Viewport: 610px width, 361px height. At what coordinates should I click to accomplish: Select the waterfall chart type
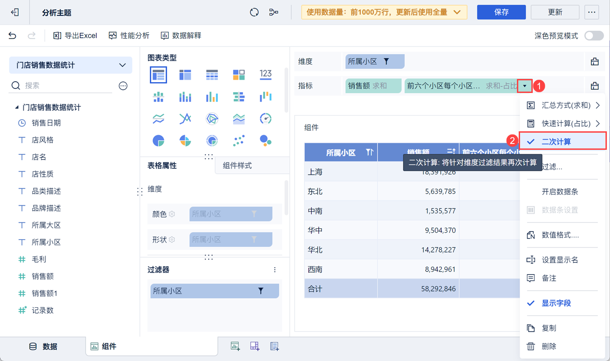(x=266, y=97)
